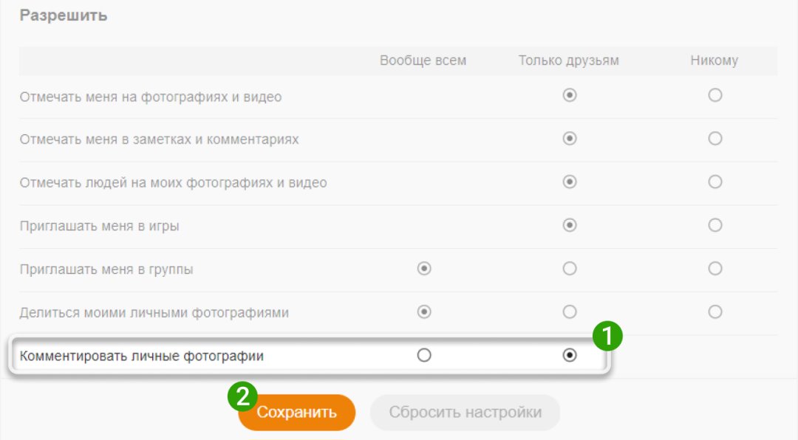Image resolution: width=798 pixels, height=440 pixels.
Task: Limit sharing my personal photos to friends
Action: pyautogui.click(x=569, y=312)
